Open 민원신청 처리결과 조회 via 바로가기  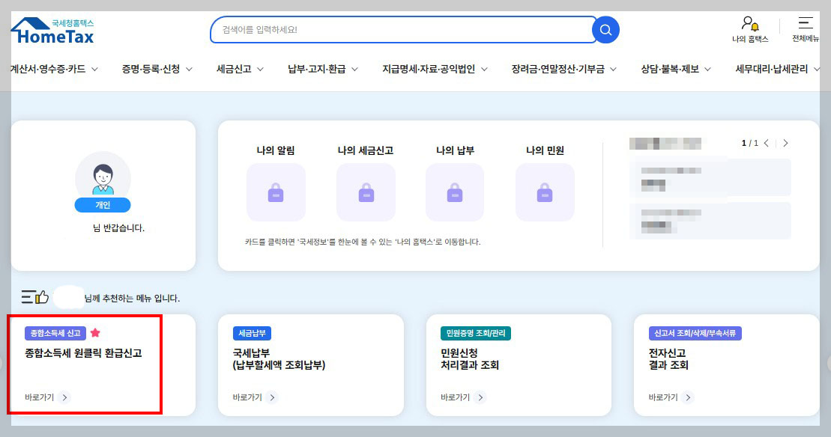pos(458,397)
